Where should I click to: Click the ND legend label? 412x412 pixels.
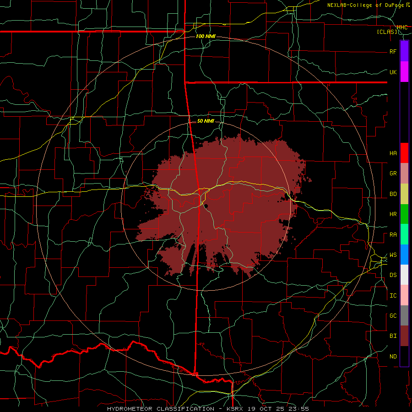coord(393,357)
